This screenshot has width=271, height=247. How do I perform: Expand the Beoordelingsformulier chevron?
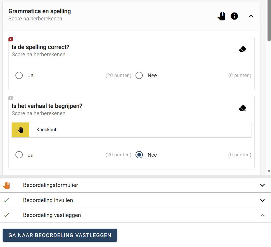[x=262, y=185]
